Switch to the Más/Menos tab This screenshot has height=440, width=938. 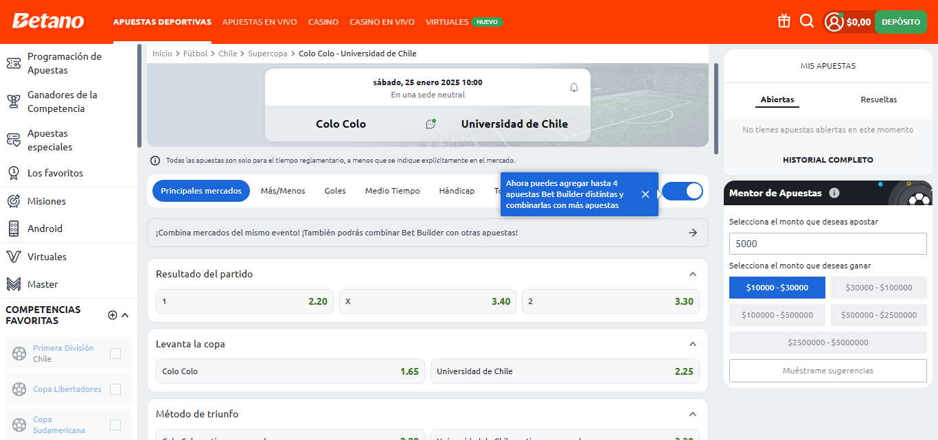283,191
